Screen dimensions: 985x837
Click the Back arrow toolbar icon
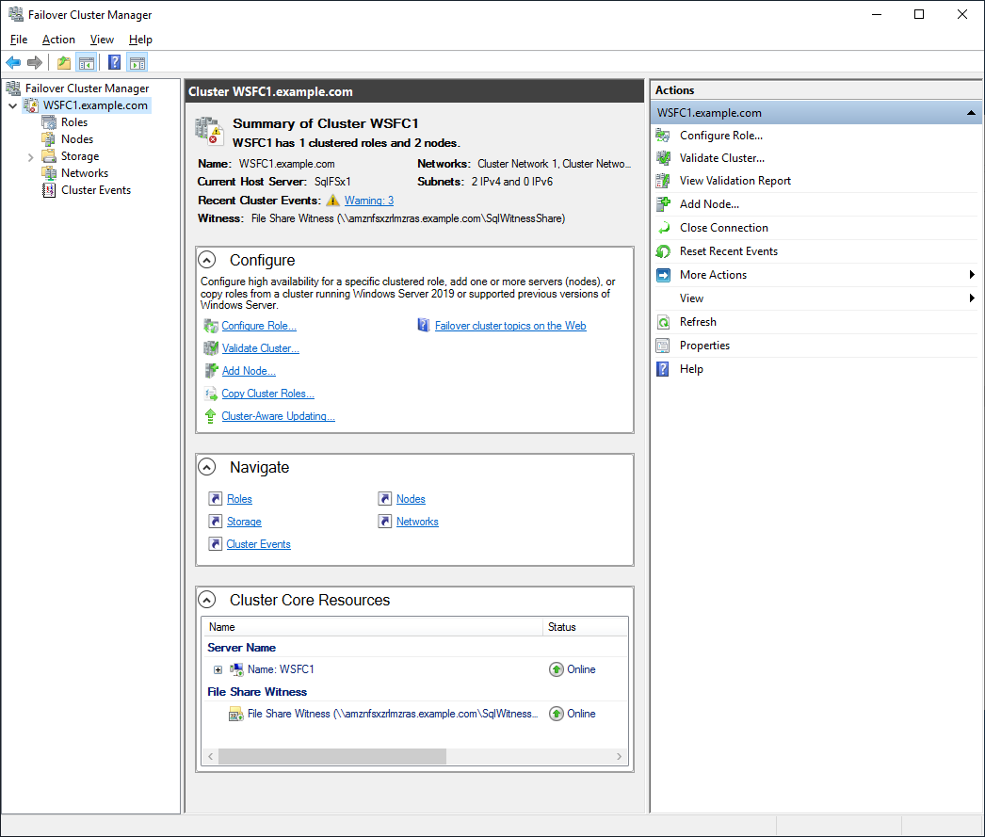click(x=13, y=63)
